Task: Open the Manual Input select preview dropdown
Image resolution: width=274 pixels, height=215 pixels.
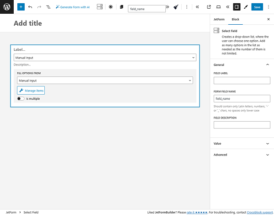Action: 105,58
